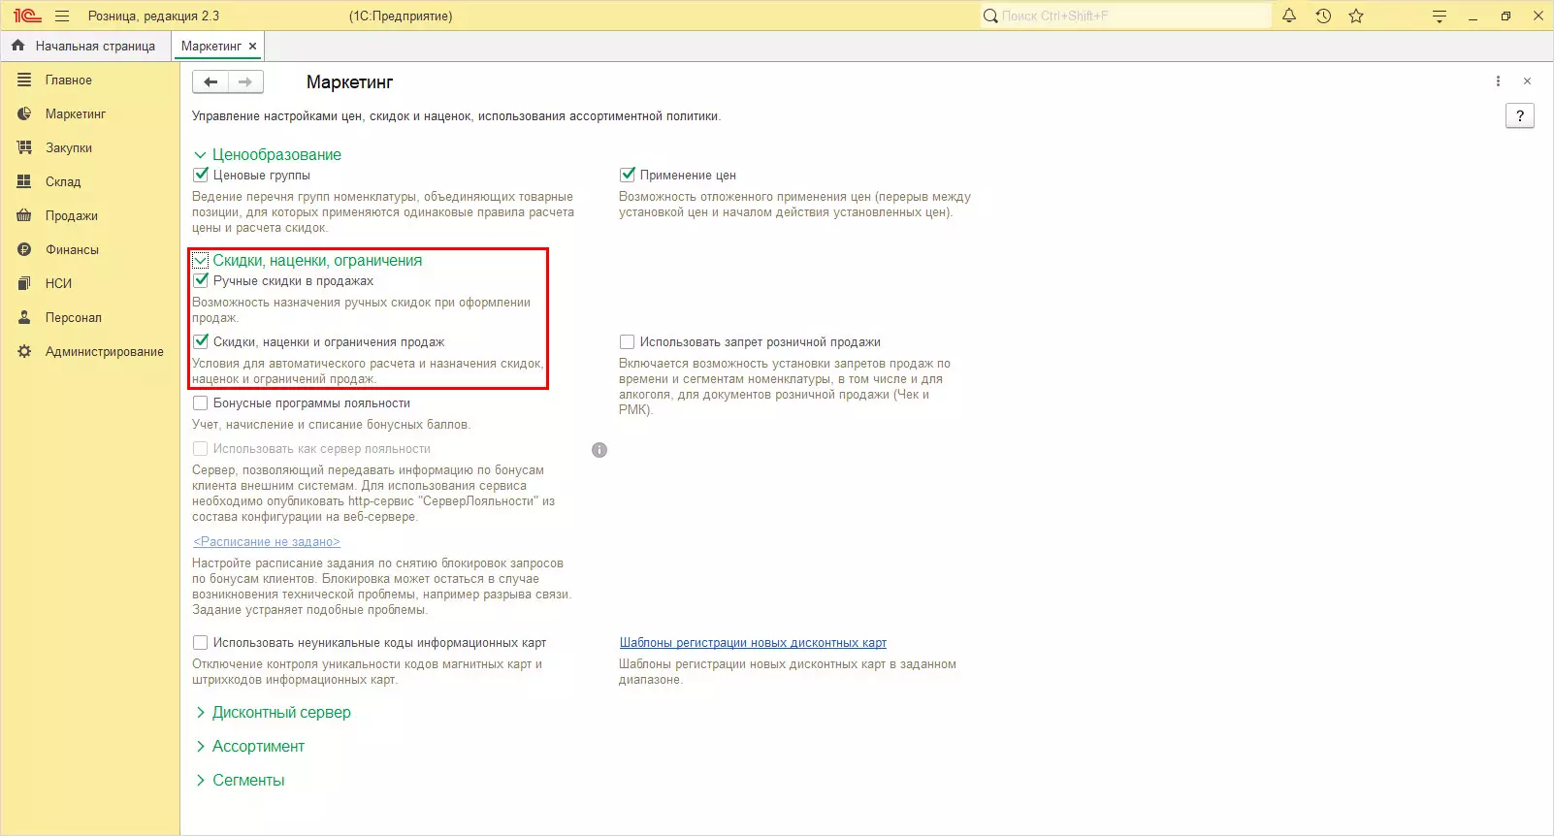Switch to the Начальная страница tab
The width and height of the screenshot is (1554, 836).
coord(85,46)
